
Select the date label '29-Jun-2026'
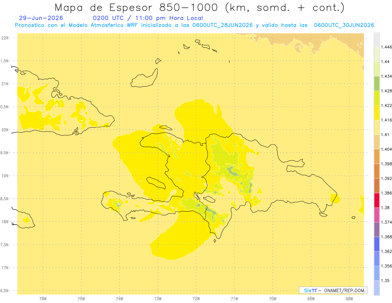(41, 18)
